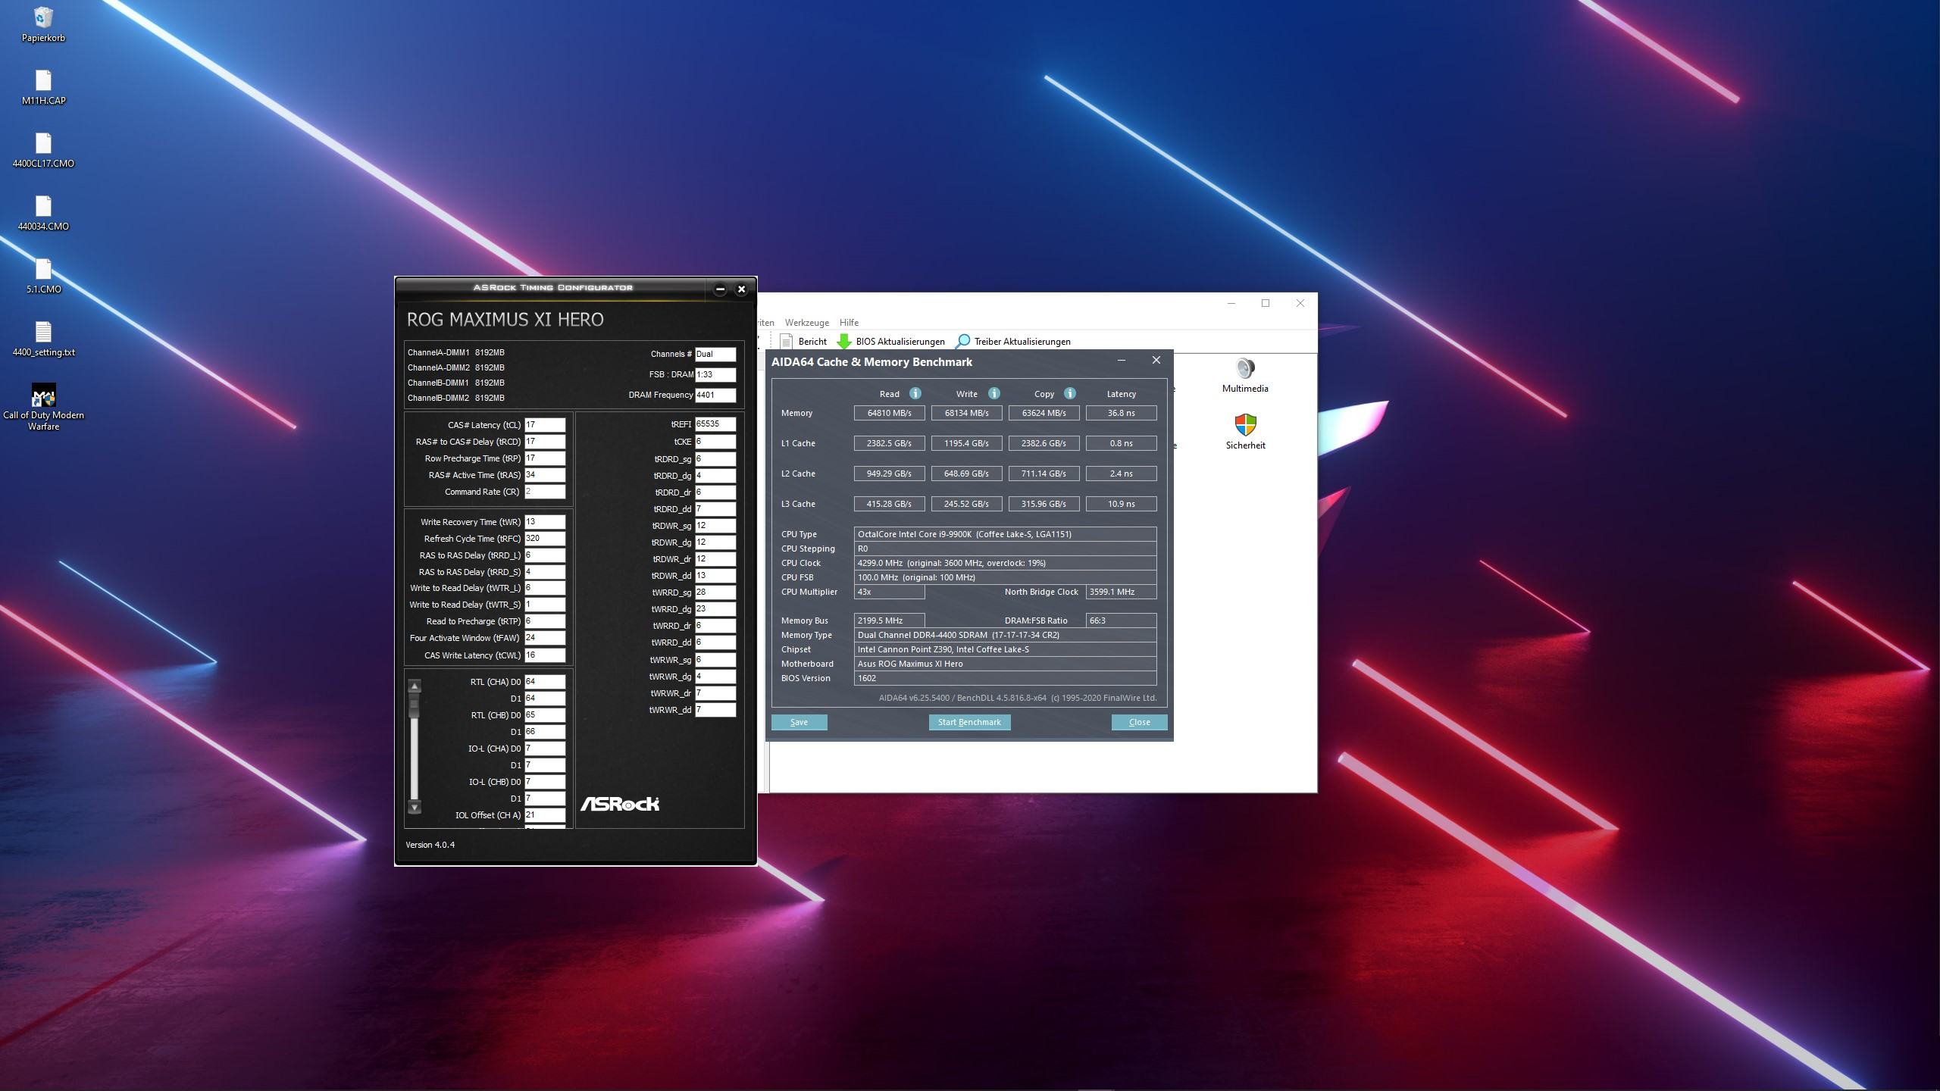
Task: Click the CAS# Latency (tCL) value field
Action: [x=544, y=425]
